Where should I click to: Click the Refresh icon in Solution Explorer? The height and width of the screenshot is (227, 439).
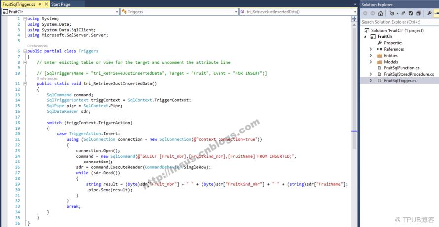411,13
